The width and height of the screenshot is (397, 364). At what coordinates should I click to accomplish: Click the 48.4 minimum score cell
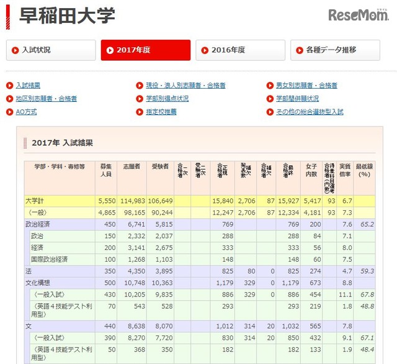(x=364, y=353)
